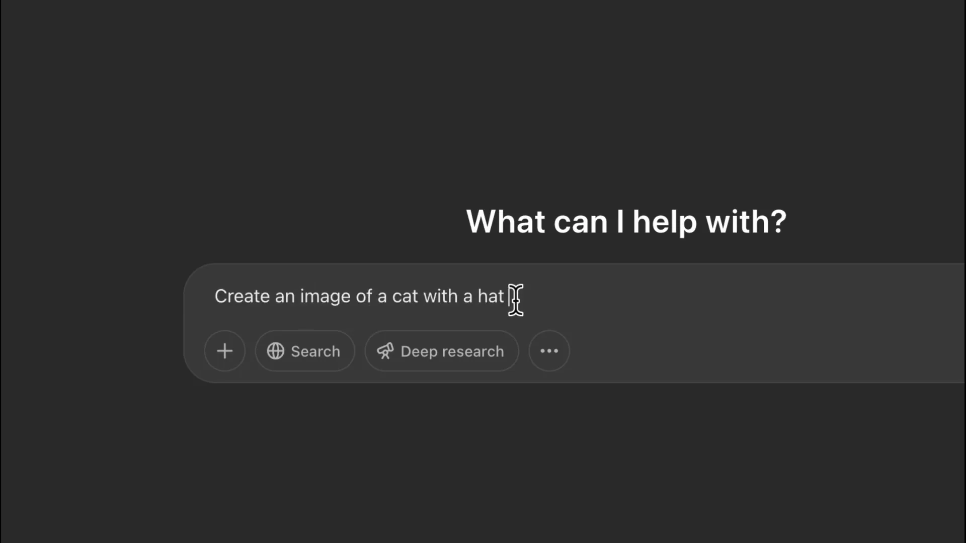Screen dimensions: 966x543
Task: Place cursor at end of prompt text
Action: tap(509, 297)
